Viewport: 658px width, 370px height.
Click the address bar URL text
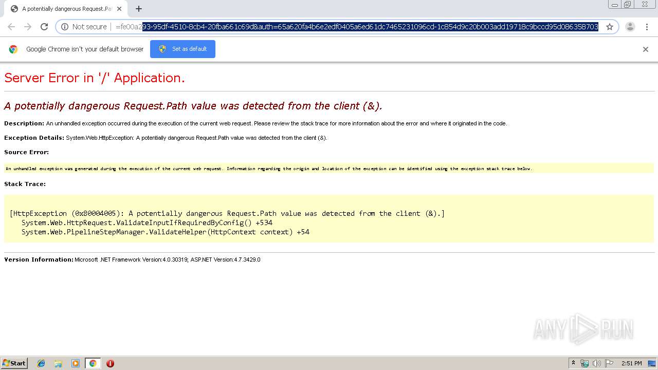[357, 27]
